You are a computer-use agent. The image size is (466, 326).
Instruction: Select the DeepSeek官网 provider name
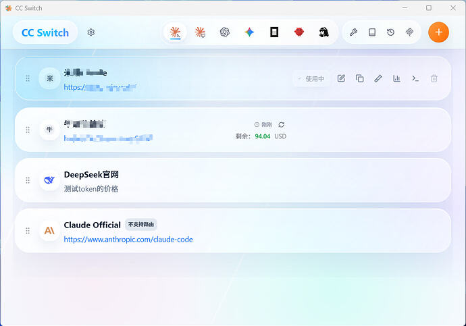point(91,175)
